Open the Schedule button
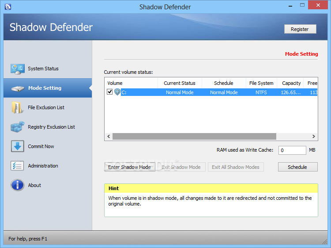The width and height of the screenshot is (331, 248). [x=297, y=167]
